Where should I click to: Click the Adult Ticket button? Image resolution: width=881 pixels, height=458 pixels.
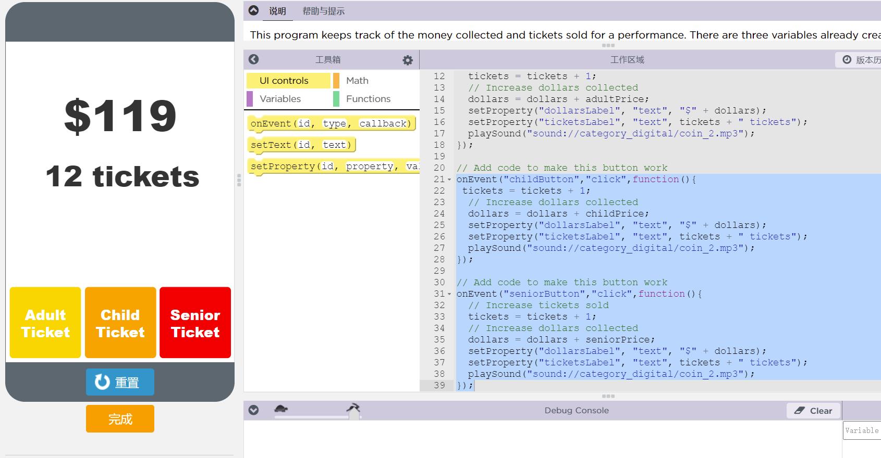click(x=45, y=323)
